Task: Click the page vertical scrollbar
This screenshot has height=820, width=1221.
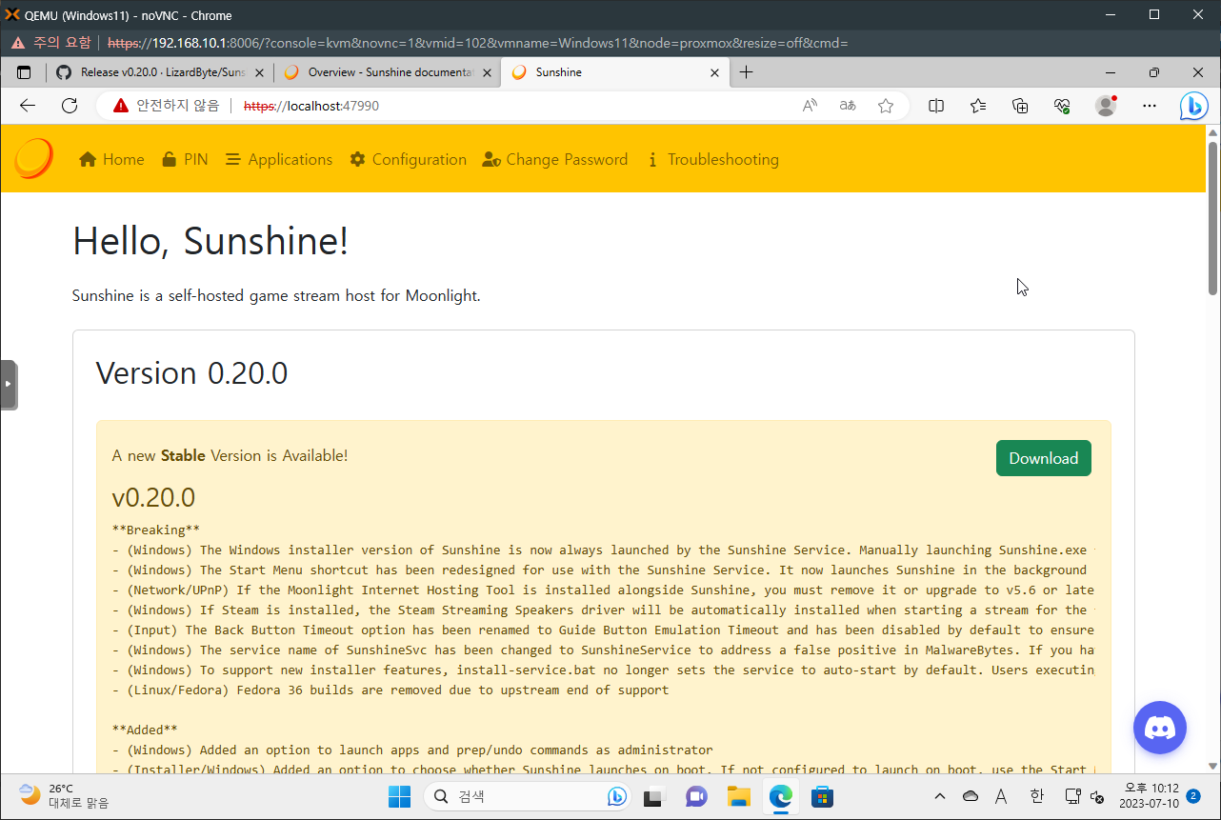Action: pyautogui.click(x=1212, y=219)
